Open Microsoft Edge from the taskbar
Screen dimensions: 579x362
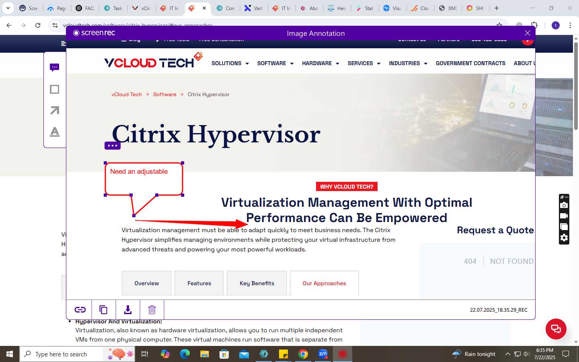click(x=185, y=354)
